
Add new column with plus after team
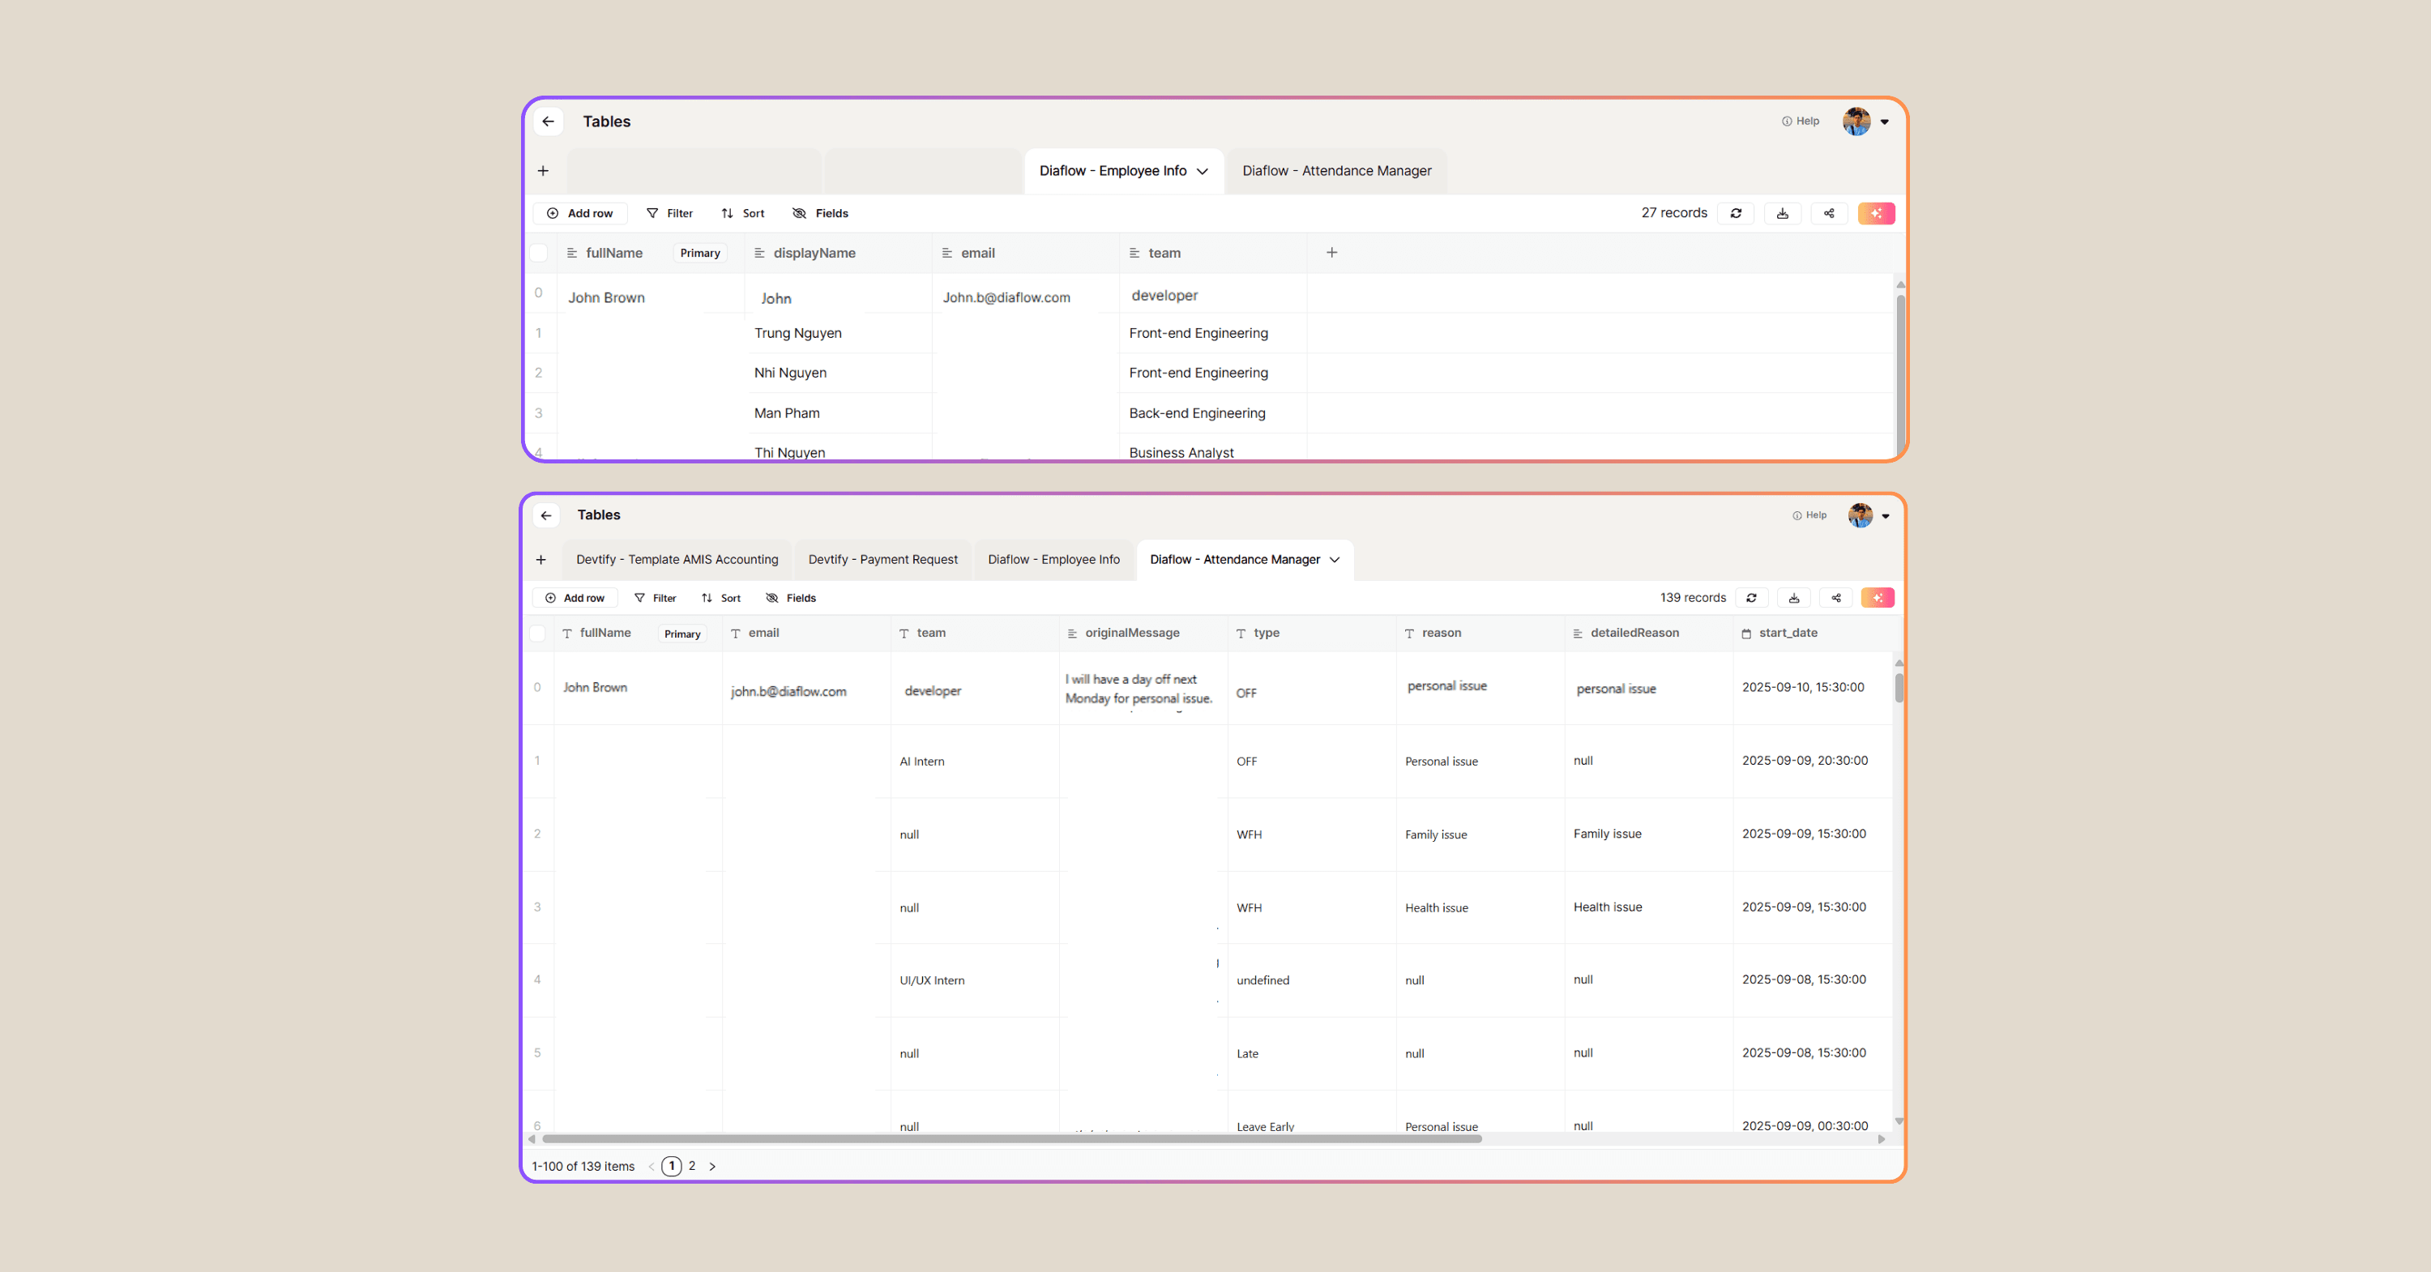pos(1331,252)
